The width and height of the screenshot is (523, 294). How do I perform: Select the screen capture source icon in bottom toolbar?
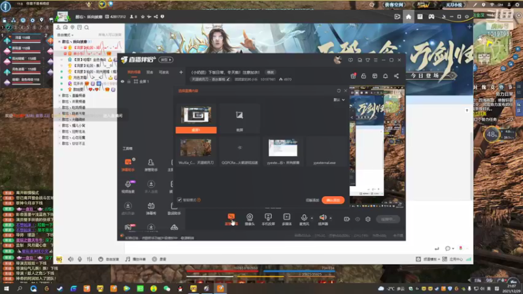pyautogui.click(x=231, y=219)
